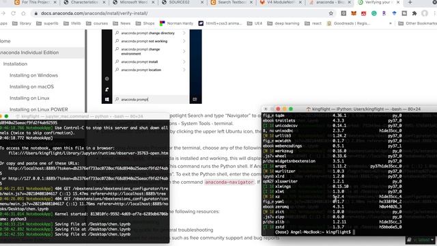Switch to the 'Microsoft Word' browser tab
Image resolution: width=437 pixels, height=246 pixels.
coord(133,2)
